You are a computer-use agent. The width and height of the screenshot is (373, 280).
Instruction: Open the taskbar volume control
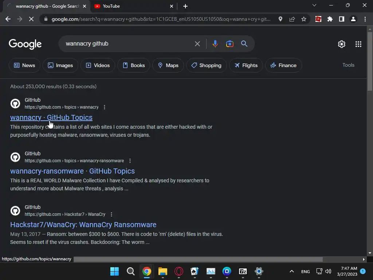[328, 271]
